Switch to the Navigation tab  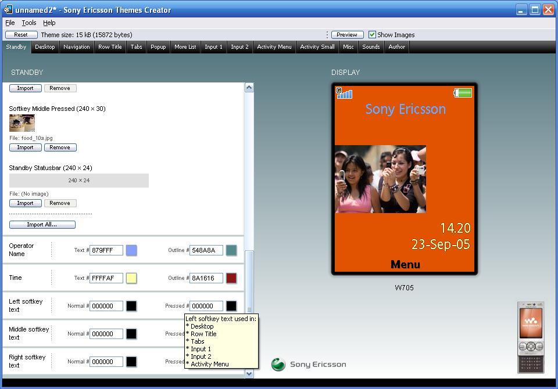(x=77, y=47)
